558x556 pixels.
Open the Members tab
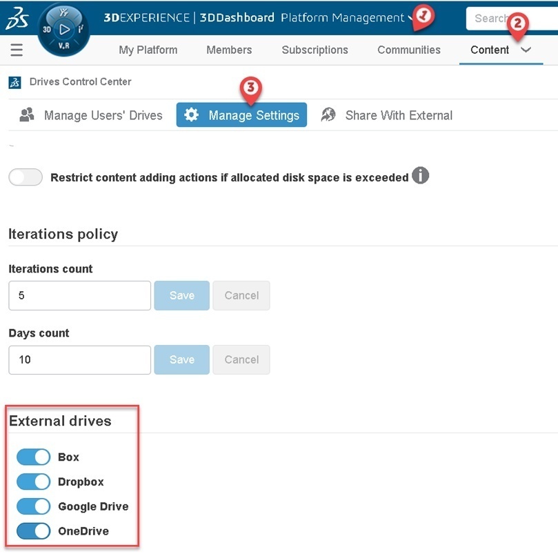(x=229, y=50)
